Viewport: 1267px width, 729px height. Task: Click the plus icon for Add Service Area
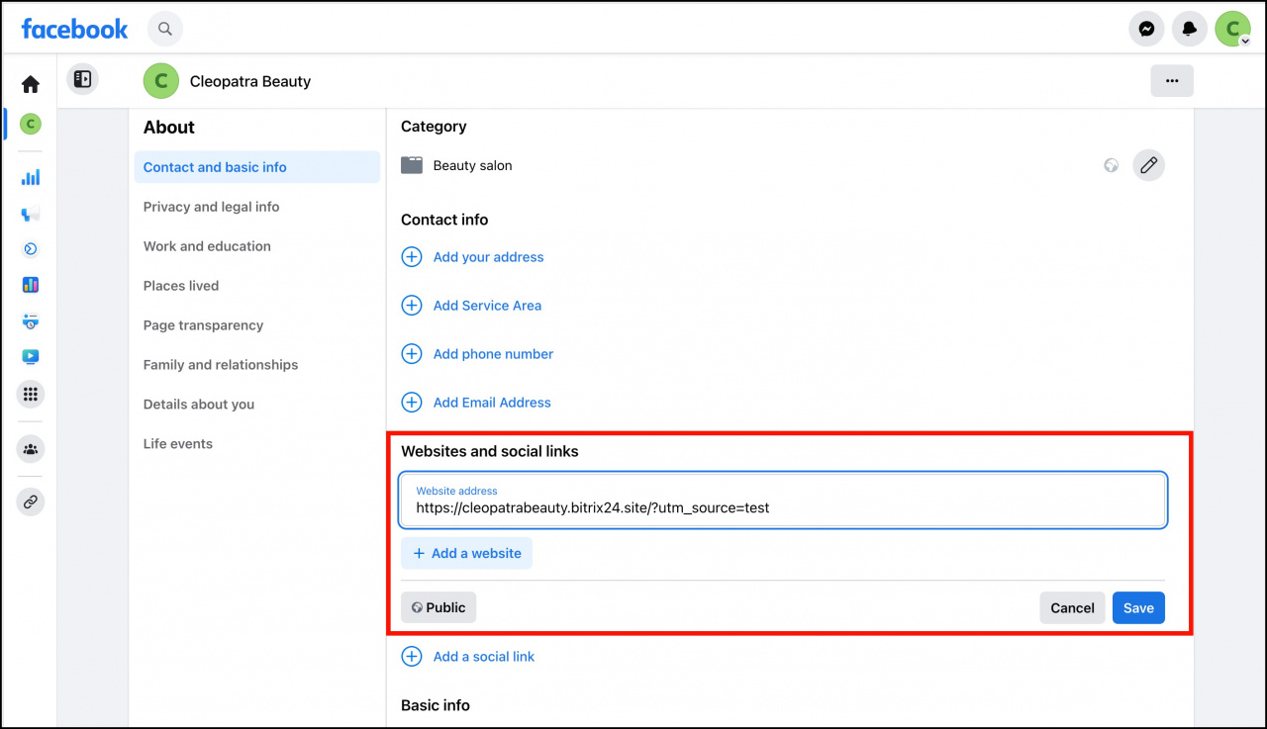click(x=412, y=306)
